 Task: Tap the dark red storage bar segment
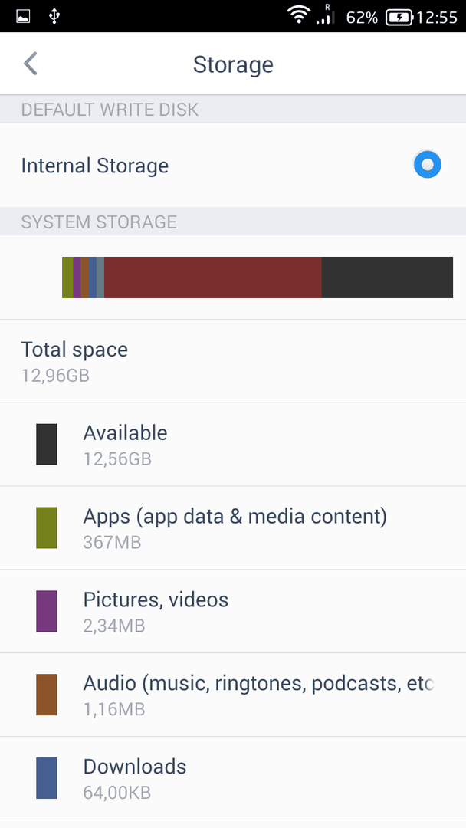(x=212, y=278)
